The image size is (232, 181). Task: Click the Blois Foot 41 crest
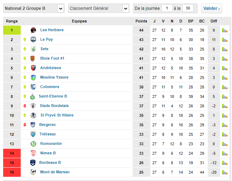[x=33, y=59]
